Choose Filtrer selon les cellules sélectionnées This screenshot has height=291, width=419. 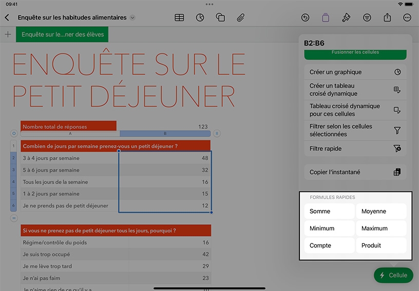pos(355,130)
